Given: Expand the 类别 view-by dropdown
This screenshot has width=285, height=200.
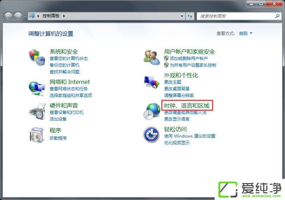Looking at the screenshot, I should 246,33.
